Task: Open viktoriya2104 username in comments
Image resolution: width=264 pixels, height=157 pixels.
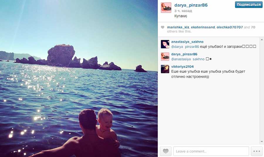Action: [182, 66]
